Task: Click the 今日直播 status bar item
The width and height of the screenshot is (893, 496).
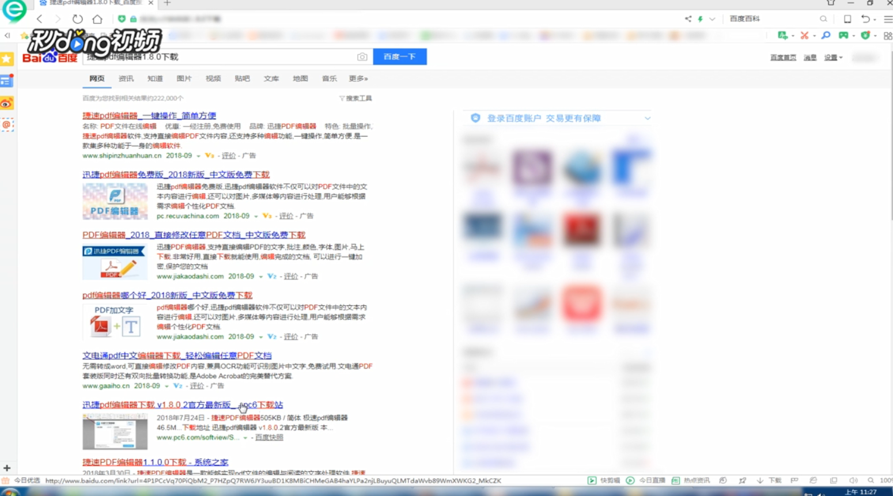Action: [x=646, y=480]
